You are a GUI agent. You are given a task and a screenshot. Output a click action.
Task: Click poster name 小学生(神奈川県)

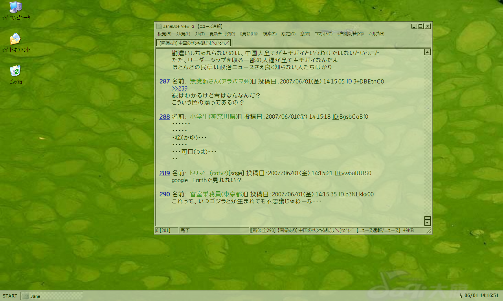click(214, 116)
